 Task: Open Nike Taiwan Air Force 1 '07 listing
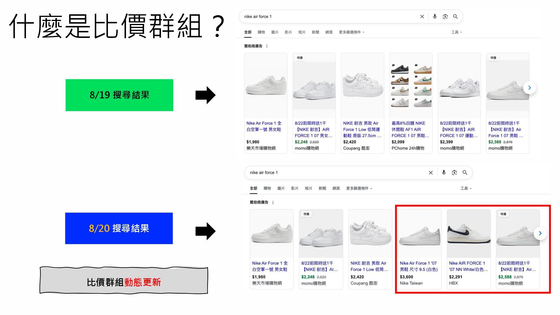pos(418,266)
